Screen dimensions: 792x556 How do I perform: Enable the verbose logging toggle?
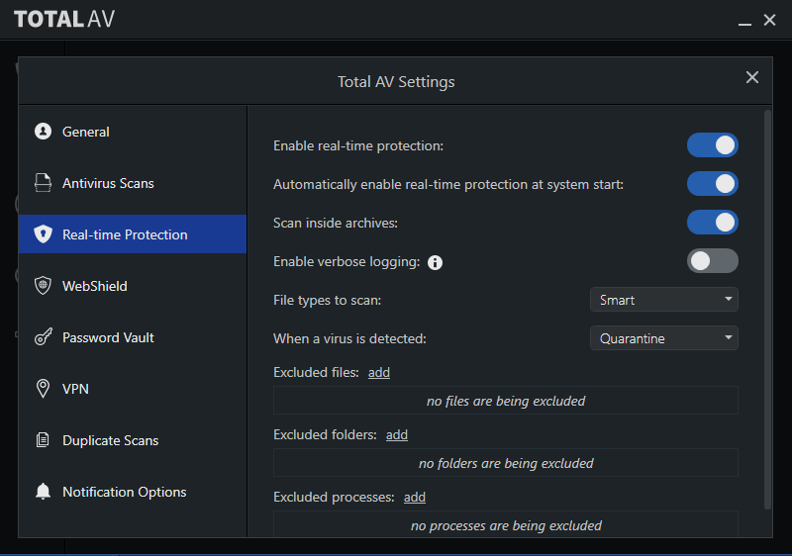point(712,261)
